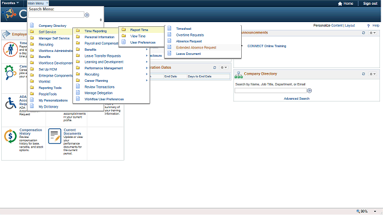
Task: Click the Company Directory search go icon
Action: click(x=309, y=91)
